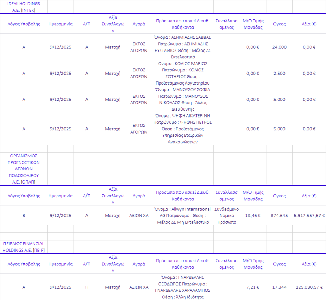The height and width of the screenshot is (300, 326).
Task: Click the date 9/12/2025 in the ΟΠΑΠ row
Action: [x=60, y=216]
